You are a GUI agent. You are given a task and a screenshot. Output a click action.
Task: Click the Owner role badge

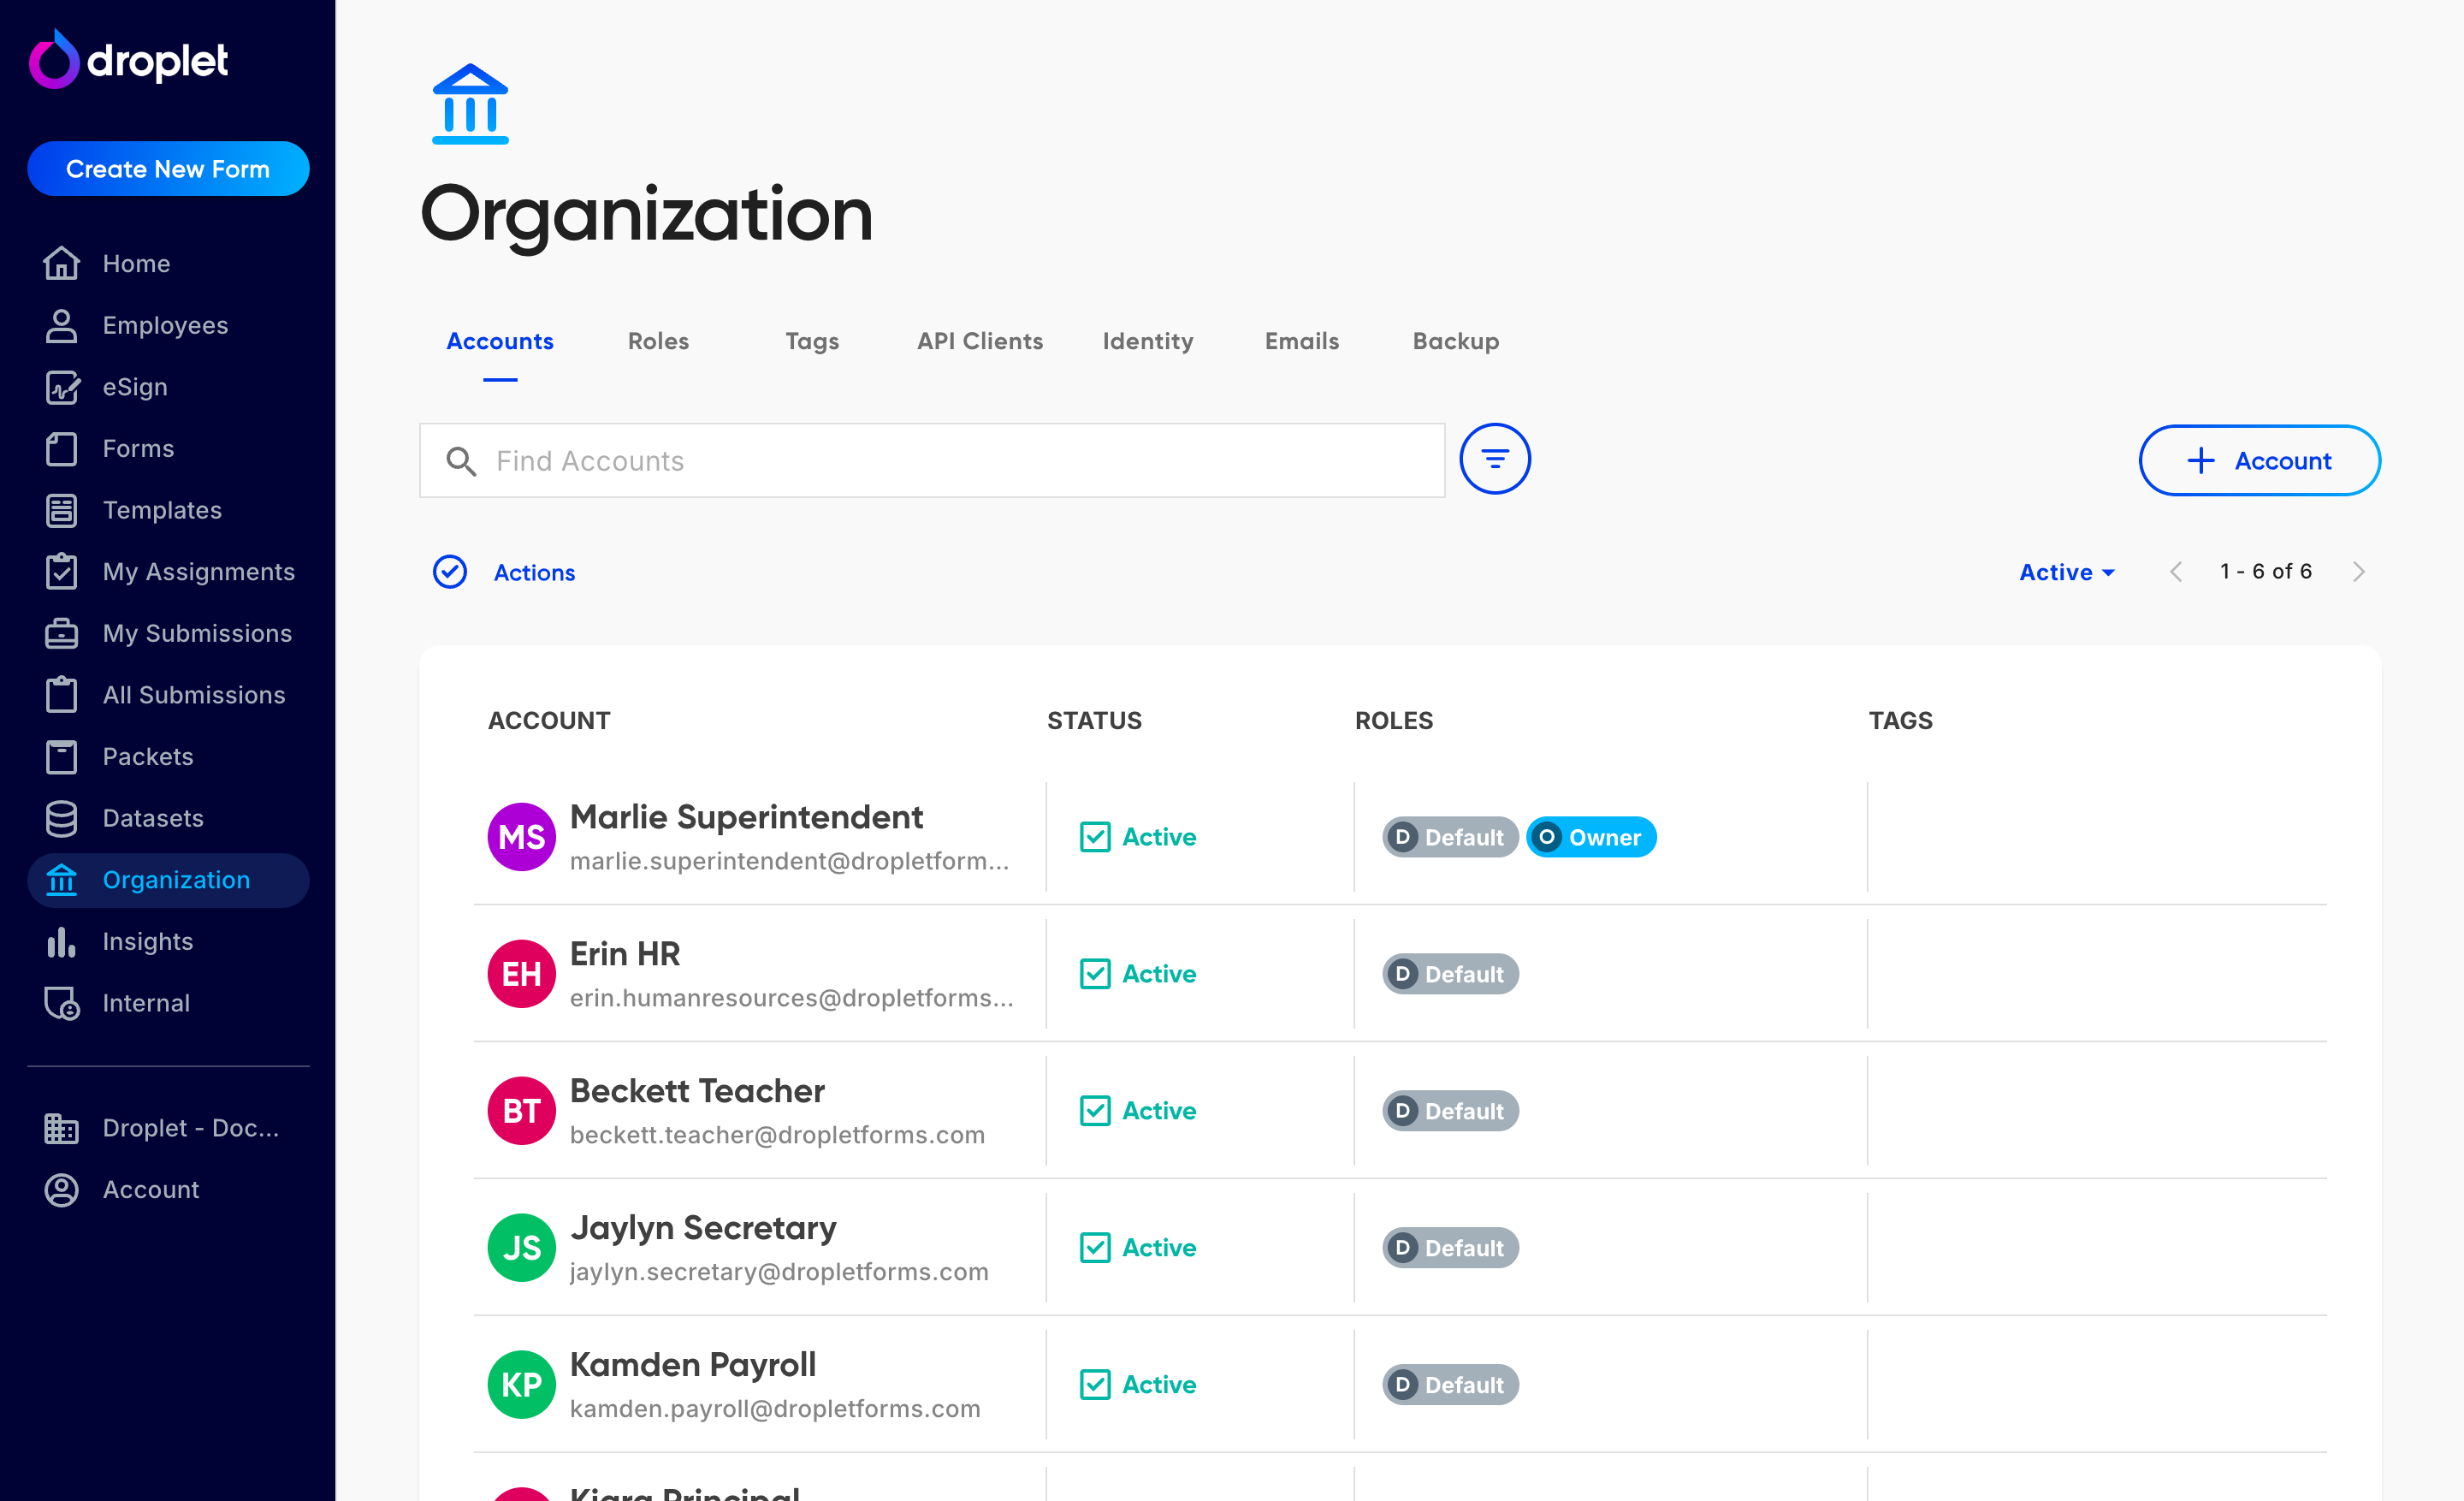[x=1591, y=837]
